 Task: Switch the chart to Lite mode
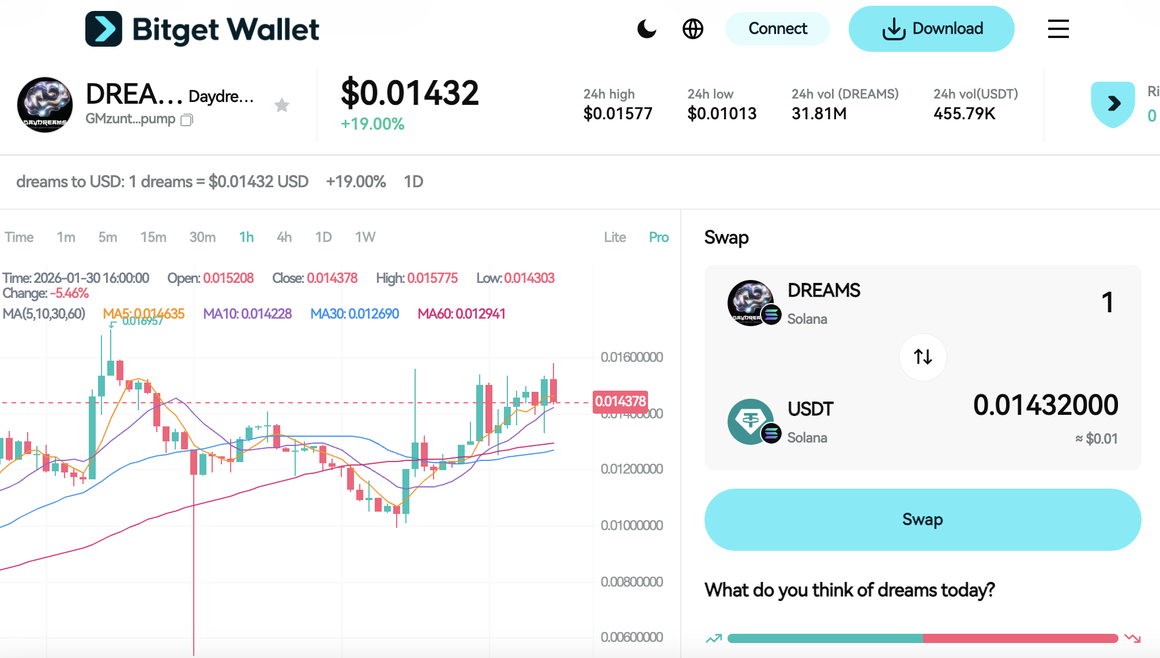(x=615, y=237)
